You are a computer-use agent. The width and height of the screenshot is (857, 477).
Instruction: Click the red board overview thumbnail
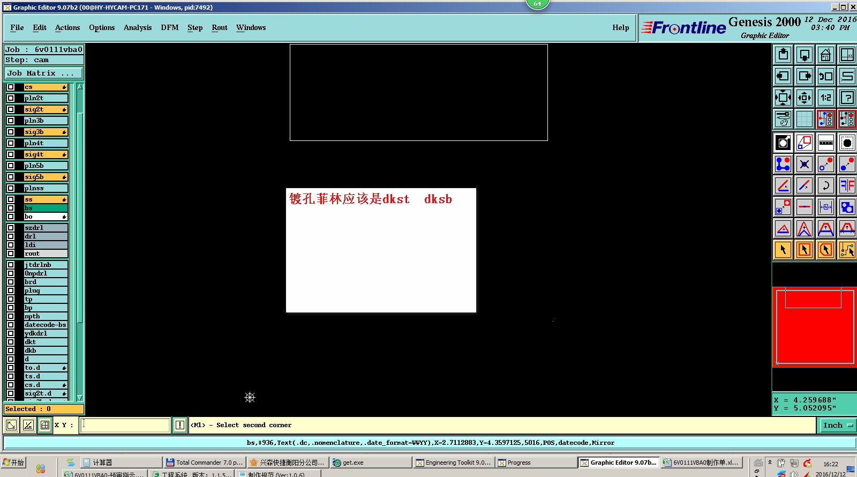(815, 327)
